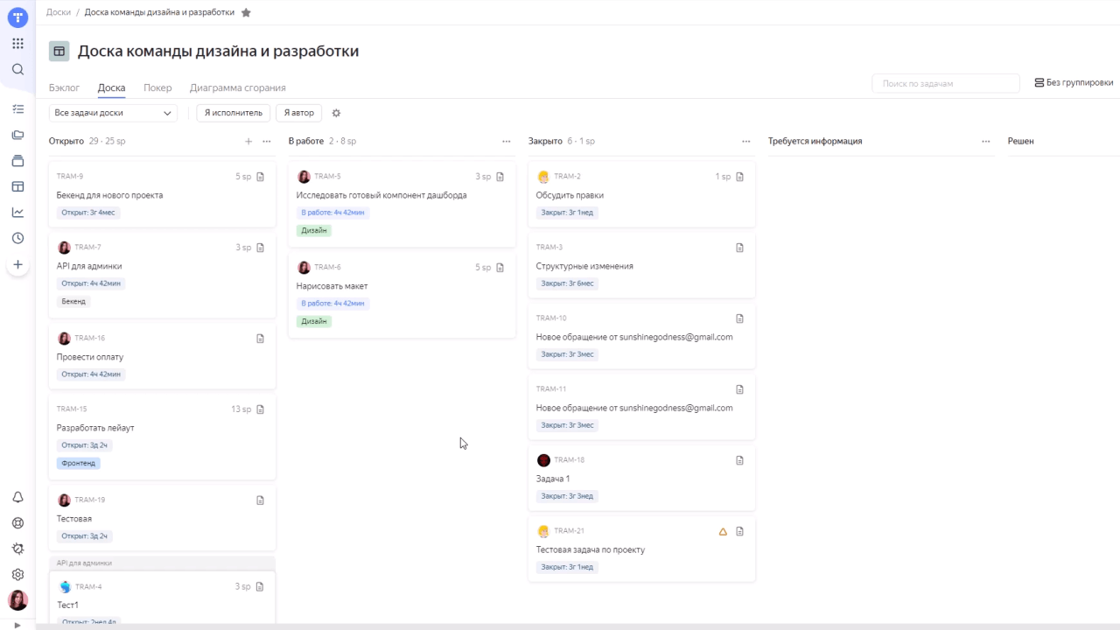Screen dimensions: 1120x630
Task: Toggle the favorite star next to board title
Action: point(246,12)
